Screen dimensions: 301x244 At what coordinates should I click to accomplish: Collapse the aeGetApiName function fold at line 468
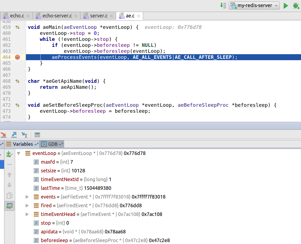pyautogui.click(x=26, y=81)
